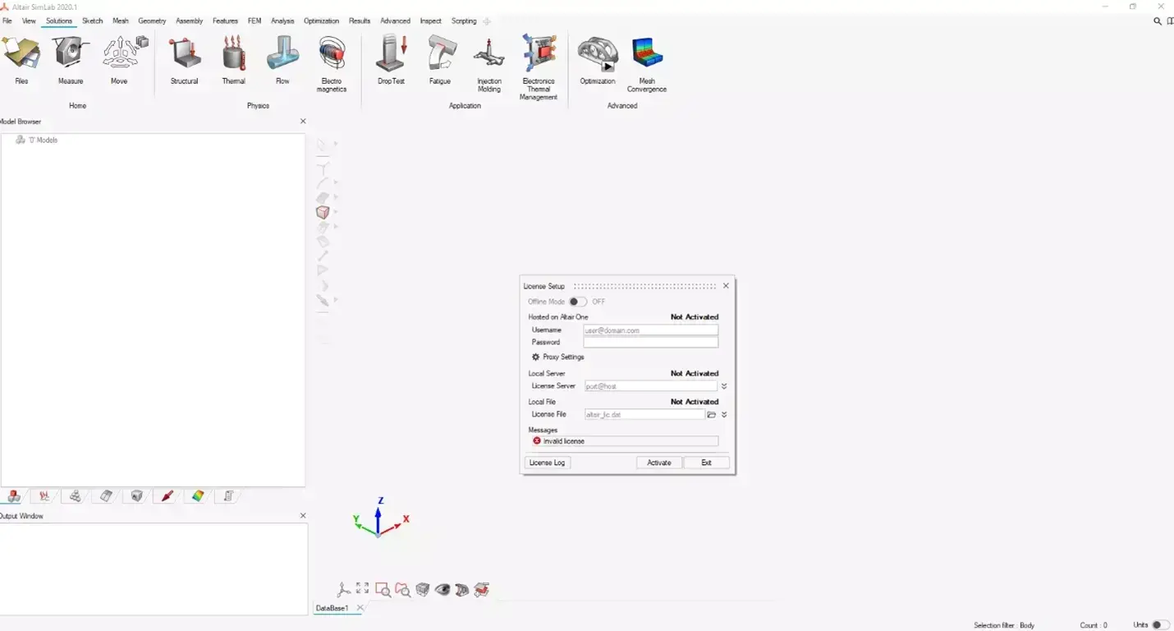Click the cube display mode icon

[x=423, y=589]
